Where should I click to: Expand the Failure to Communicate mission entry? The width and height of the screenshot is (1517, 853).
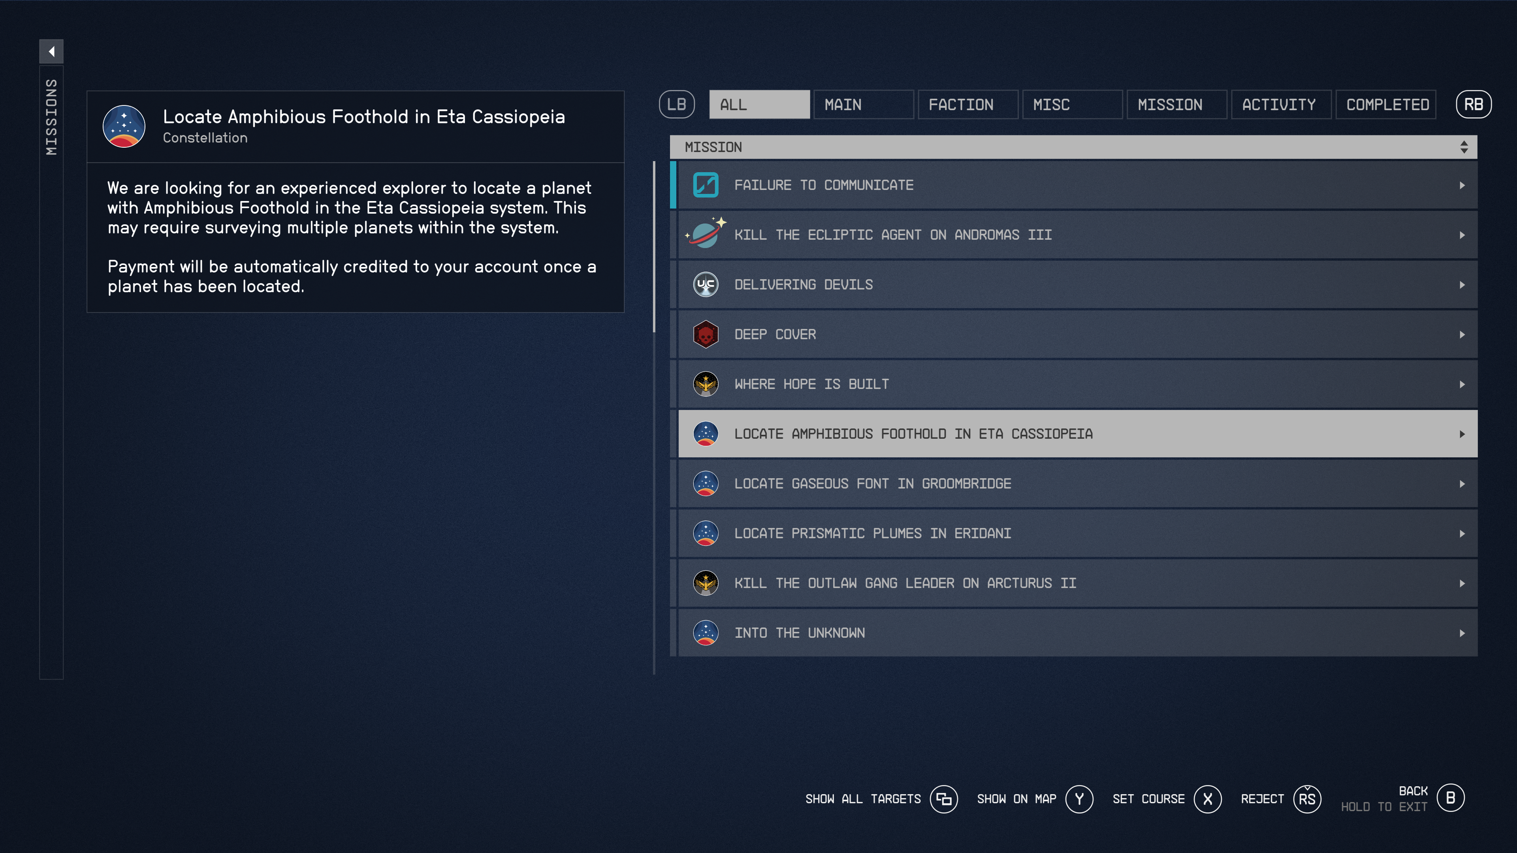click(x=1460, y=184)
